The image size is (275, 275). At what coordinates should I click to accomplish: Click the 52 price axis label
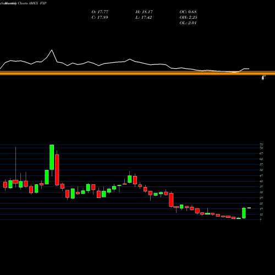[x=261, y=170]
